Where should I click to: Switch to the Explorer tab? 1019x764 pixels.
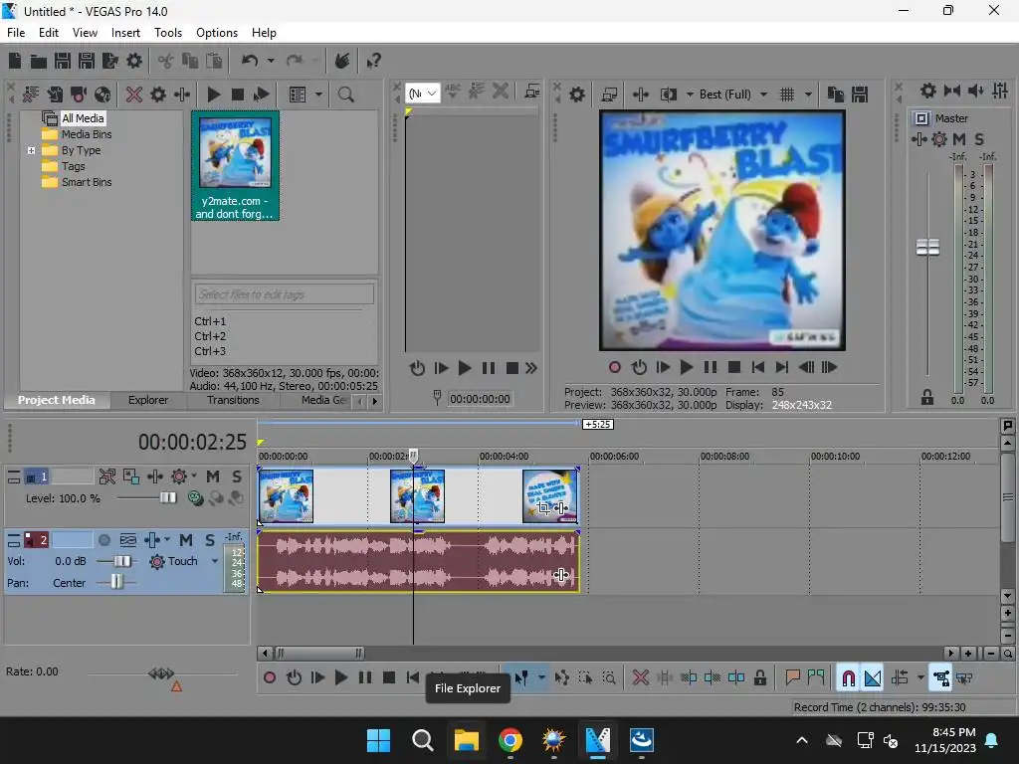pyautogui.click(x=148, y=400)
